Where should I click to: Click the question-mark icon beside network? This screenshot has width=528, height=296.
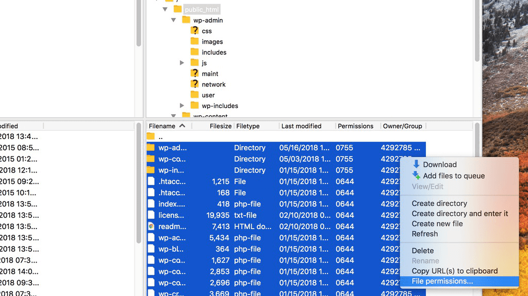194,84
